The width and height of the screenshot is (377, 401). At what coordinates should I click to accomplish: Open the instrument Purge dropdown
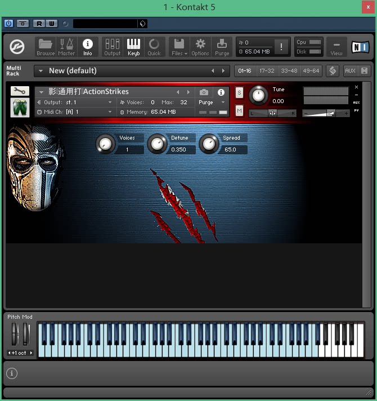point(212,103)
